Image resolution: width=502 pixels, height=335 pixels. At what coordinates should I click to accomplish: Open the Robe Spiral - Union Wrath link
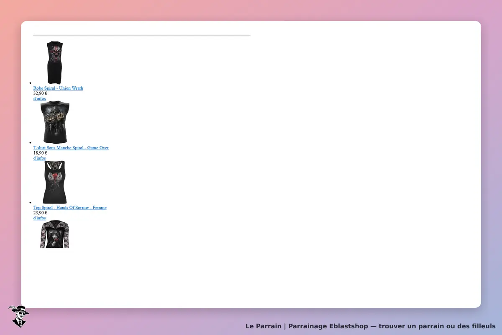point(58,88)
